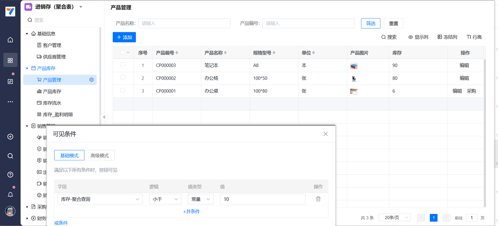Click the notification bell icon
Viewport: 498px width, 226px height.
click(x=11, y=194)
